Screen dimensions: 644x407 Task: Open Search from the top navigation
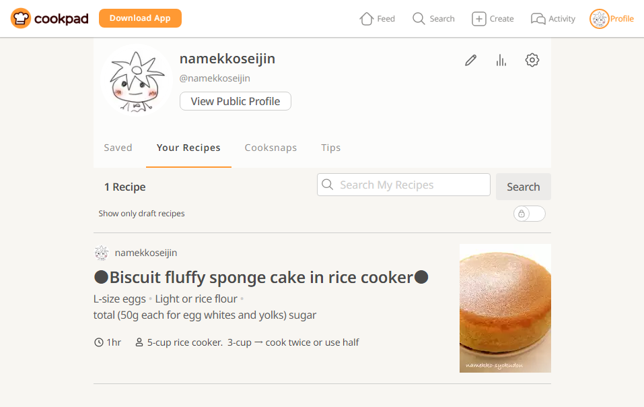coord(434,18)
